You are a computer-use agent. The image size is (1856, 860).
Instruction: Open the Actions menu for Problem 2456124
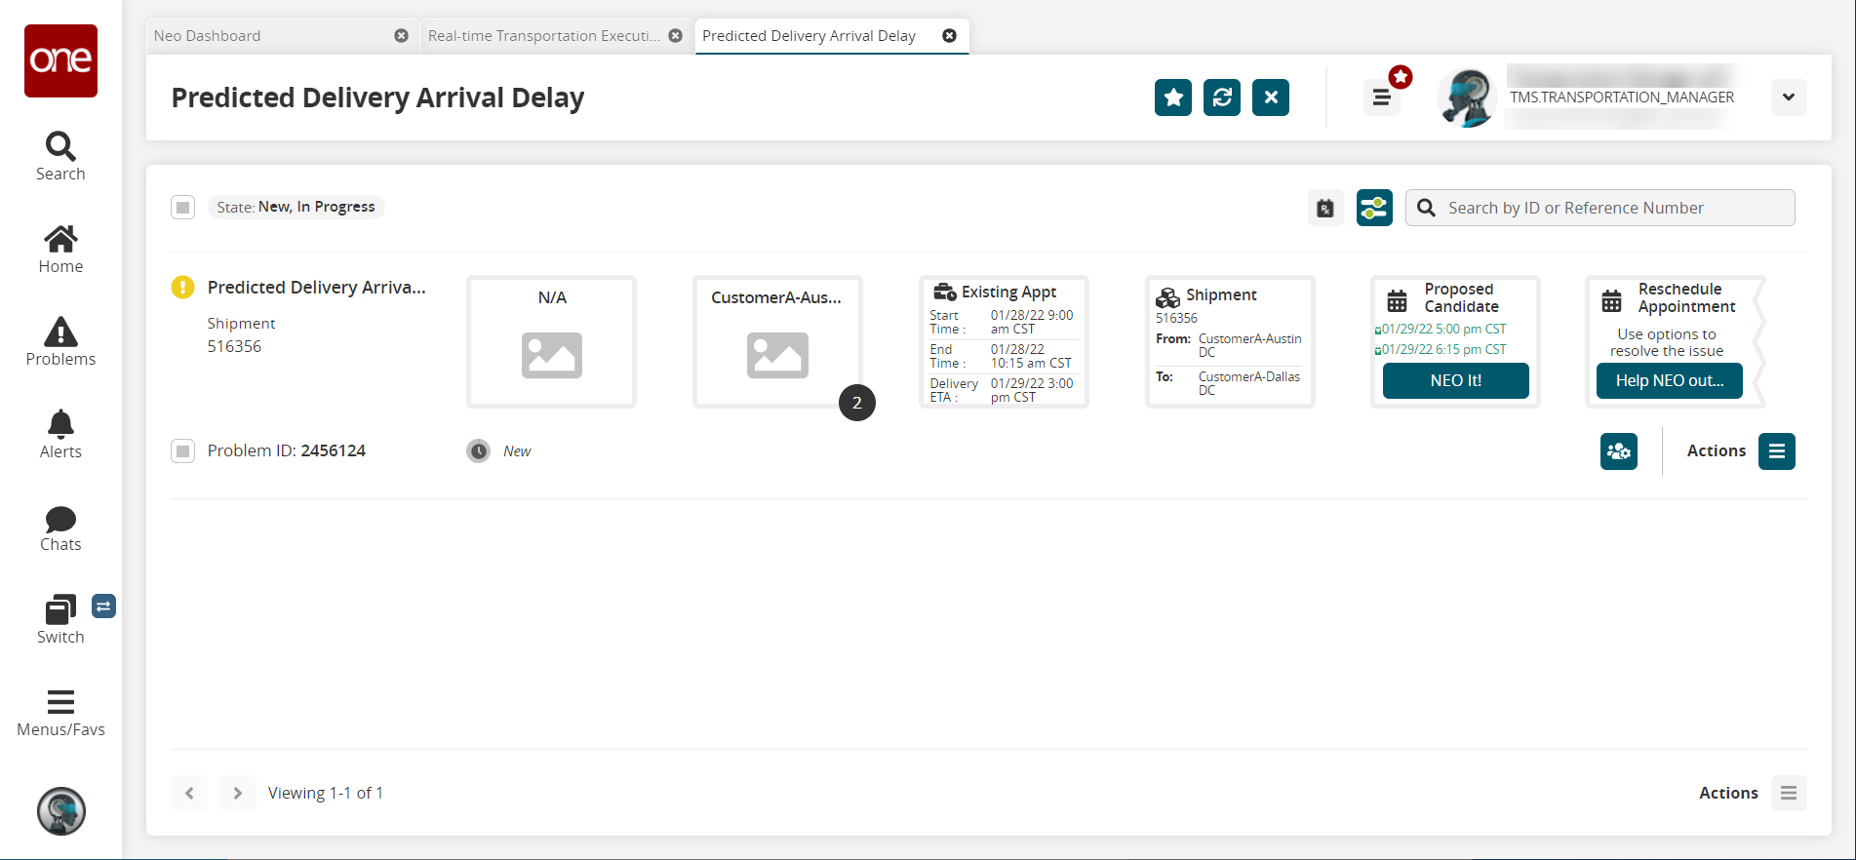[1777, 451]
